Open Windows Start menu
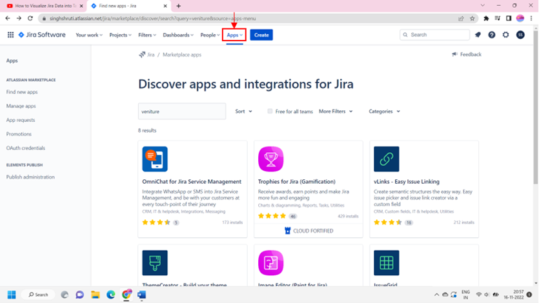 tap(12, 295)
